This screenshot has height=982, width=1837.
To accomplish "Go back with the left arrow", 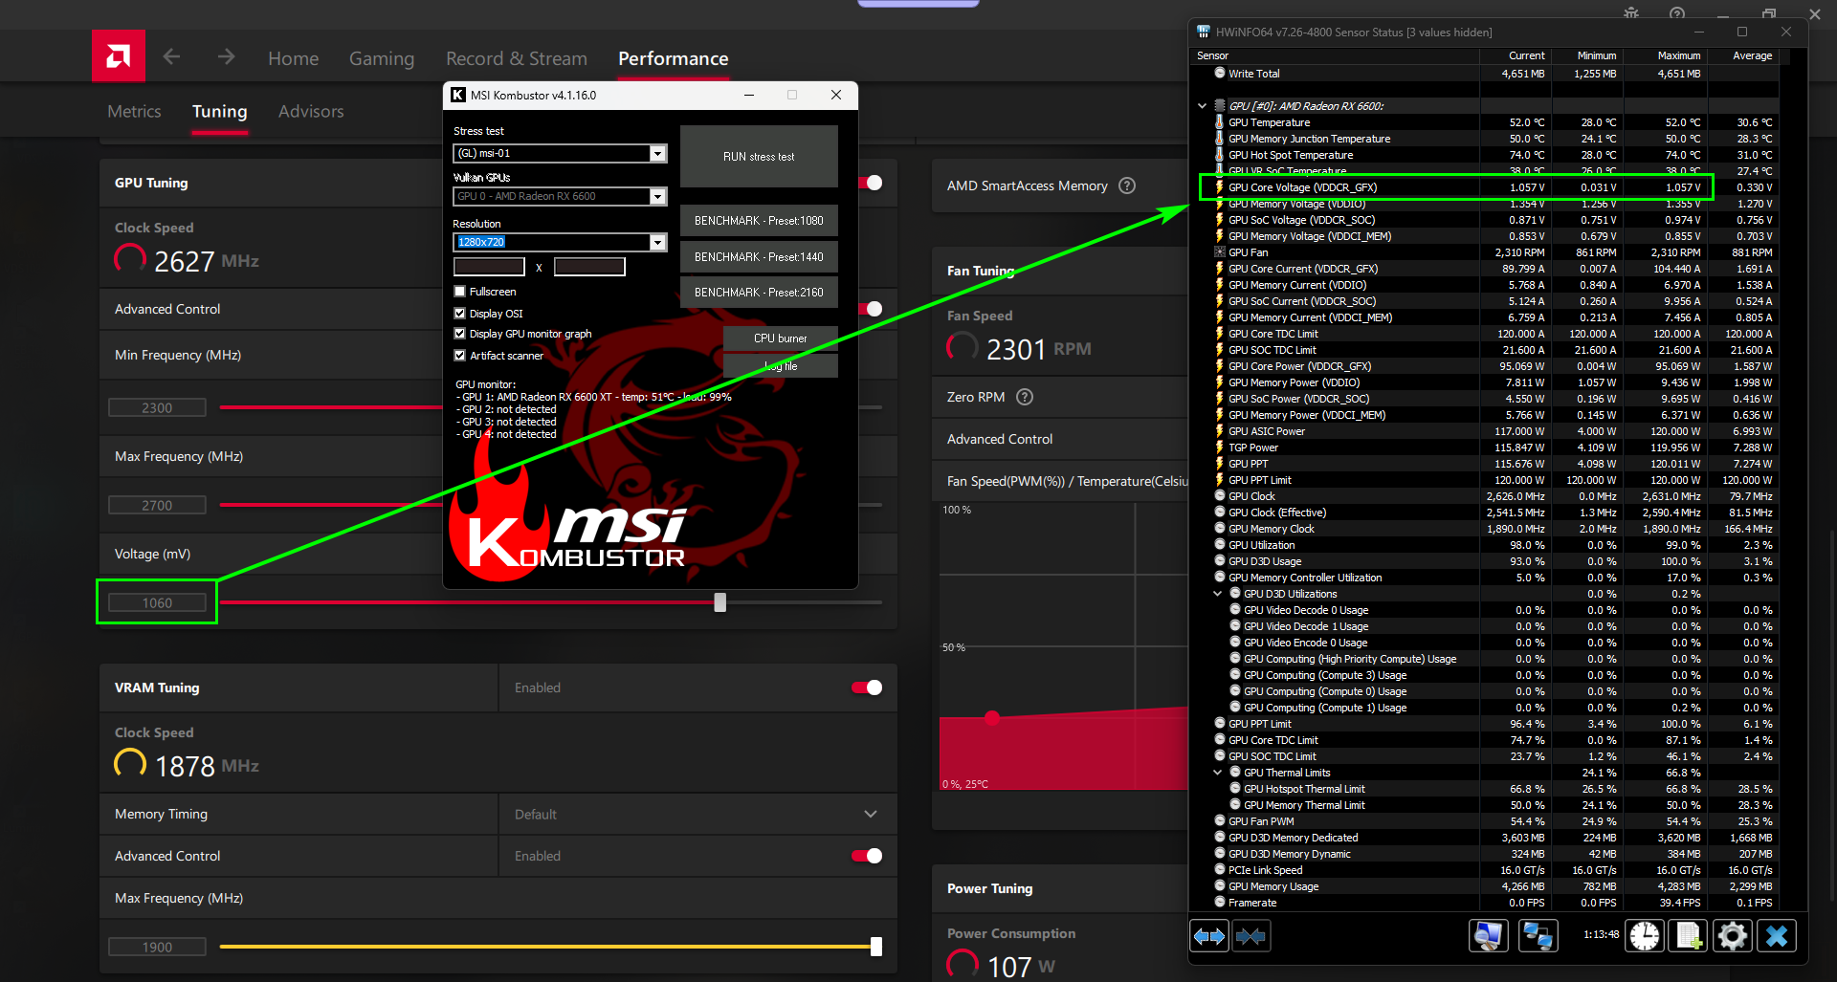I will (171, 57).
